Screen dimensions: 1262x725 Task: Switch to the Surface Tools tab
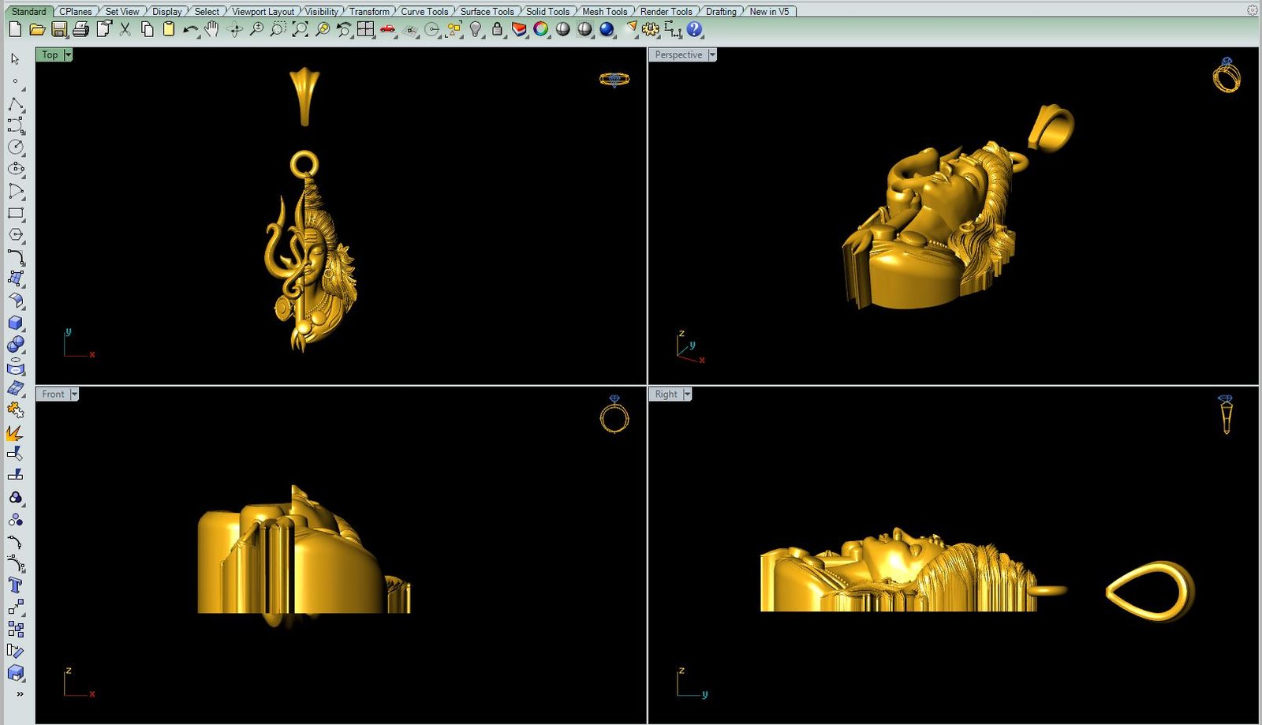(x=487, y=11)
